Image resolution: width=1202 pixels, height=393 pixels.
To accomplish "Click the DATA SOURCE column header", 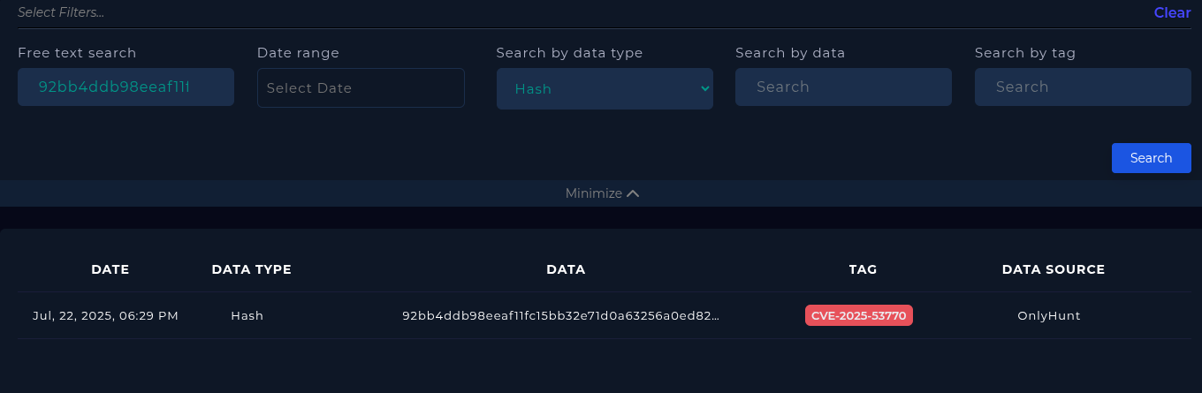I will click(1054, 269).
